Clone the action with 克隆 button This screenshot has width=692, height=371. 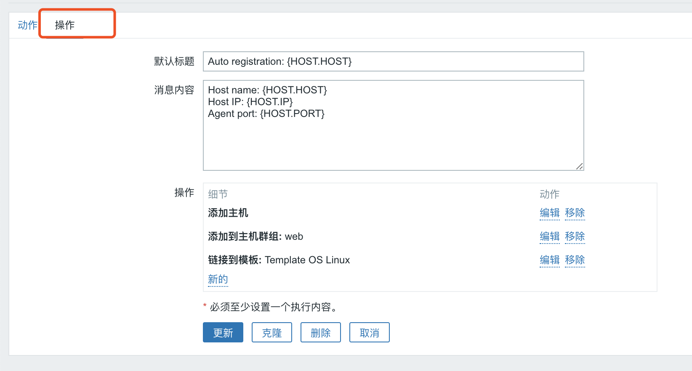pos(272,332)
